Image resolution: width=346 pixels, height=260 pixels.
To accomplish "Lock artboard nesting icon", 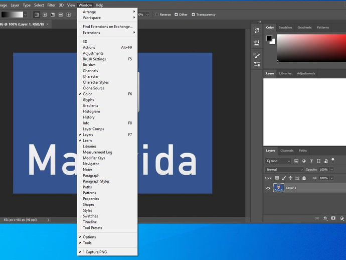I will pyautogui.click(x=297, y=178).
